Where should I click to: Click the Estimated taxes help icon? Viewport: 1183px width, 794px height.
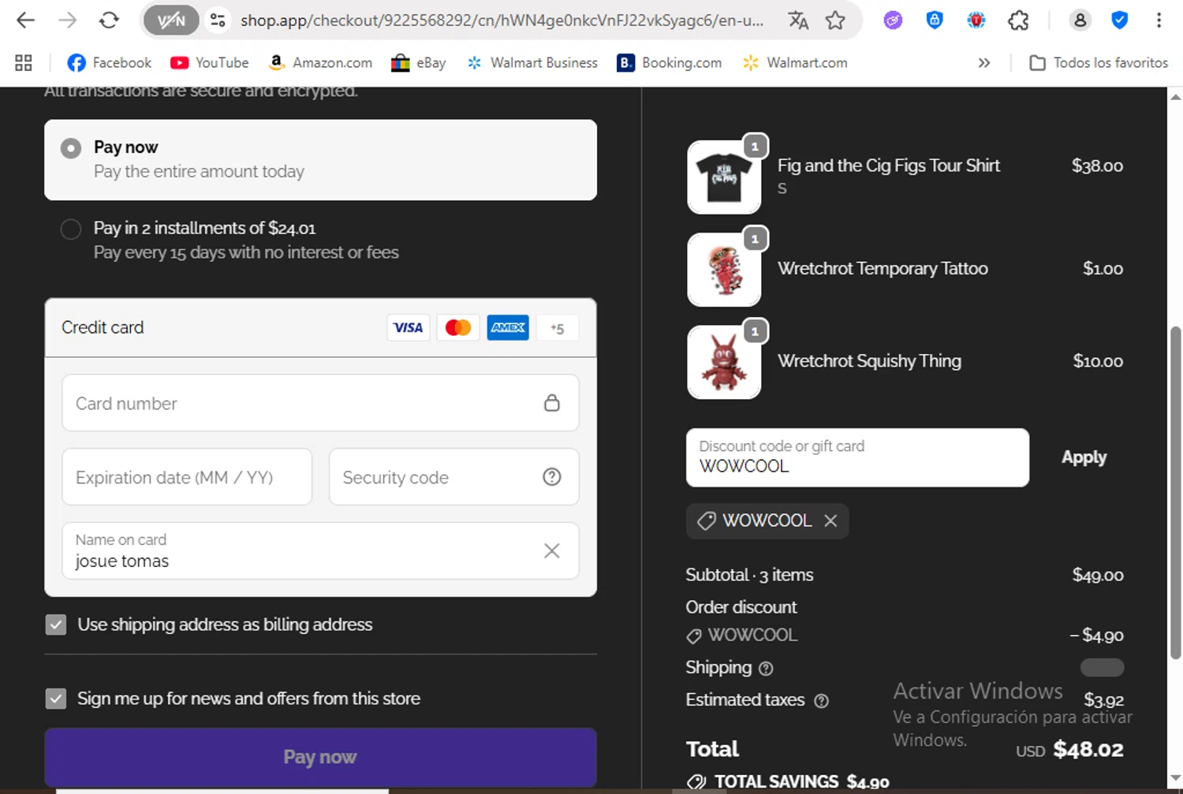[821, 701]
